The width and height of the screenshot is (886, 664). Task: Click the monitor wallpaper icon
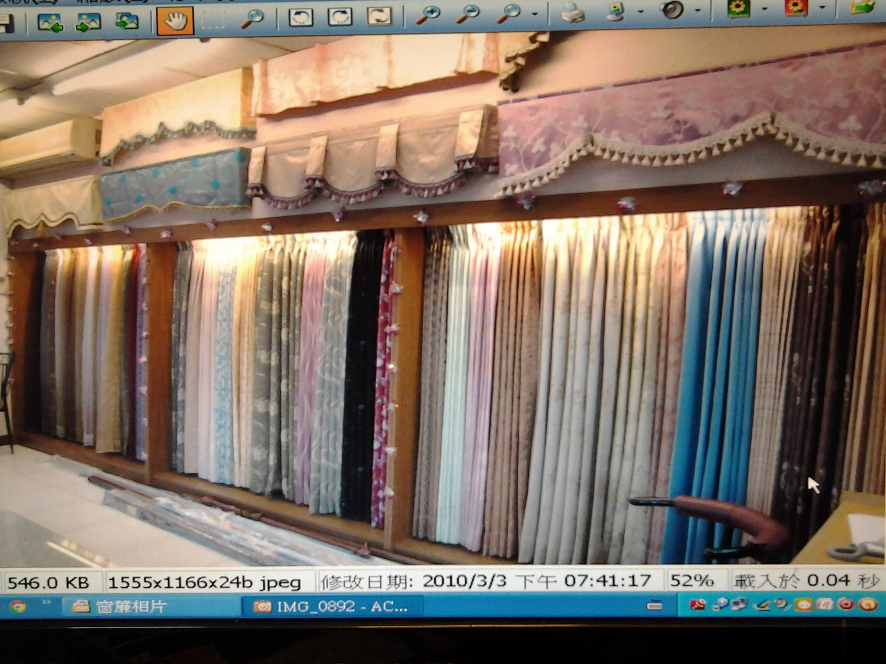616,11
